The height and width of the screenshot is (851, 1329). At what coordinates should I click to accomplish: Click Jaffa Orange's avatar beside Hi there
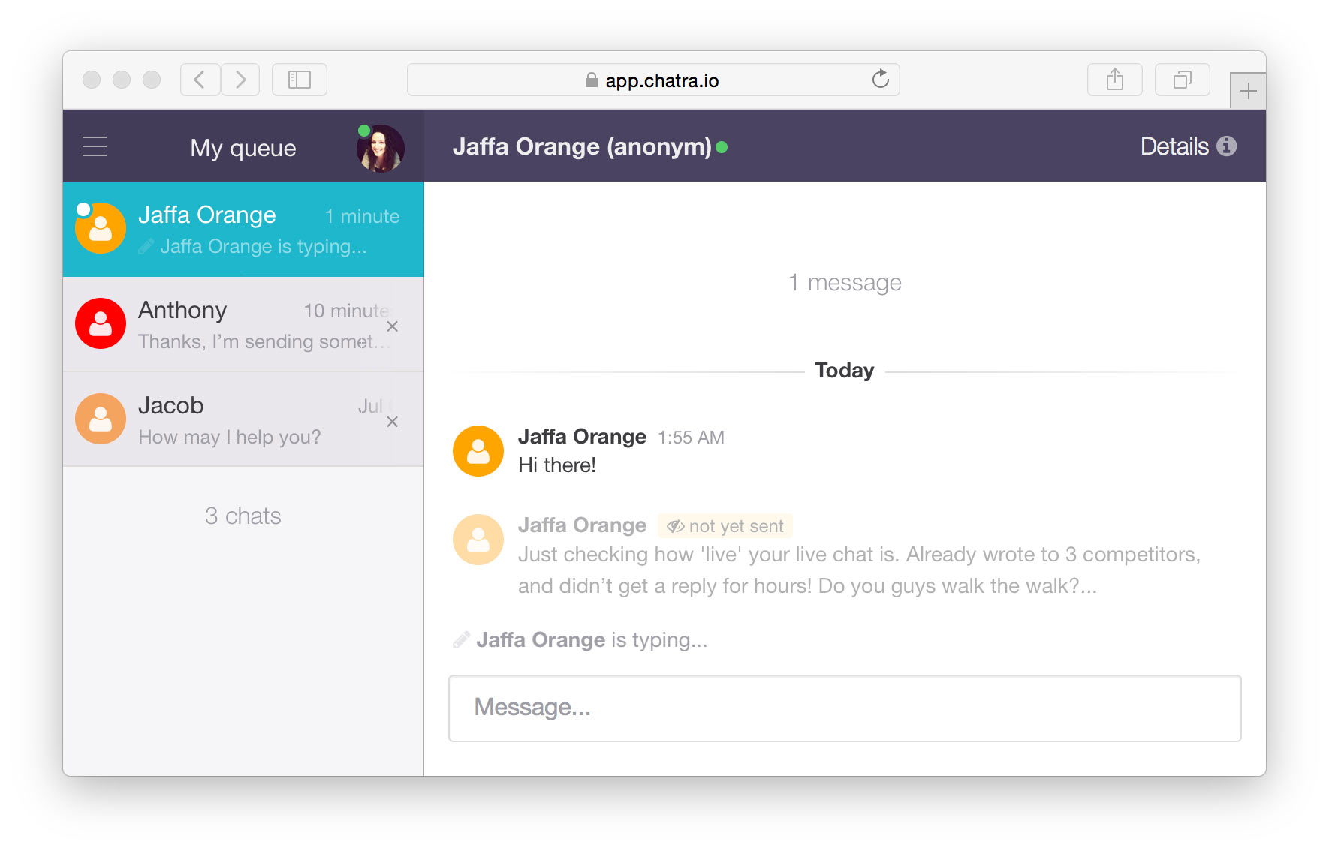tap(478, 451)
